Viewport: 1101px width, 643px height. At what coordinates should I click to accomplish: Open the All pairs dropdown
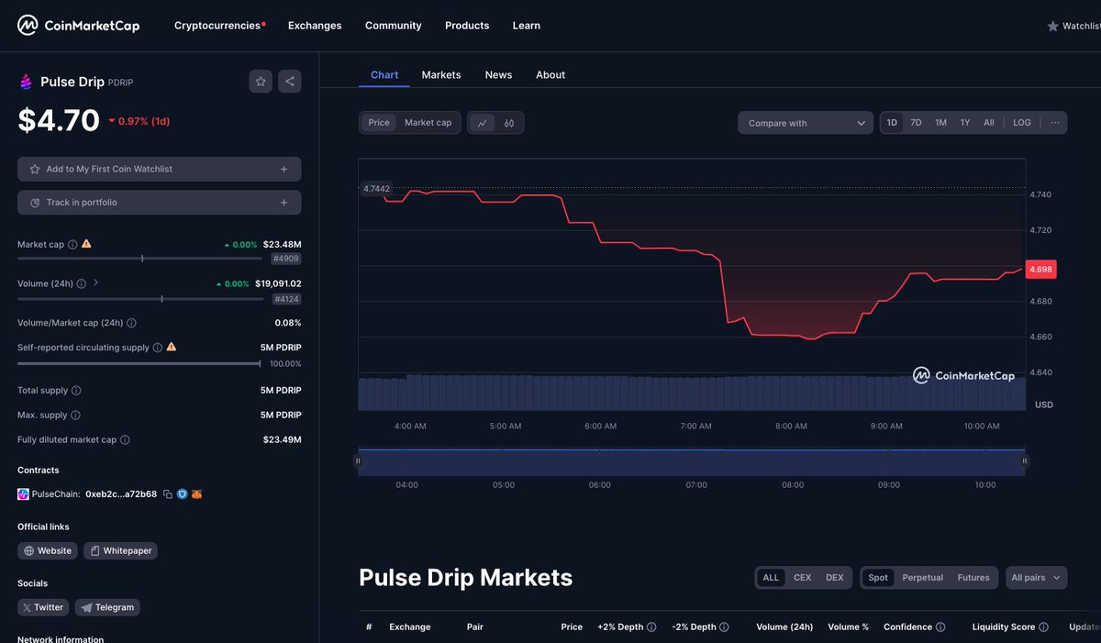(1035, 577)
